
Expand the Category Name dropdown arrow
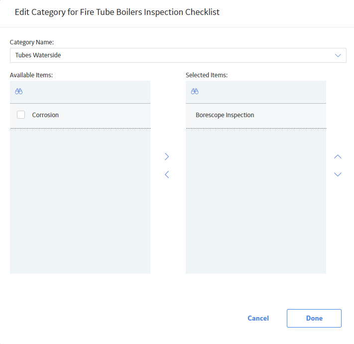(x=338, y=55)
